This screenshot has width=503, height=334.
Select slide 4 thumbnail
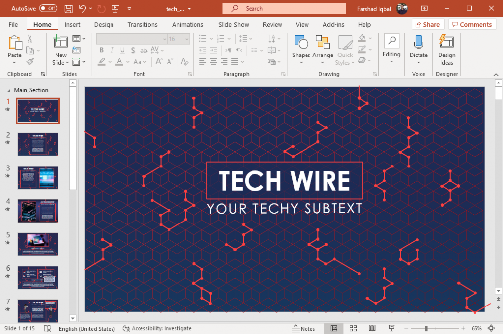point(37,211)
